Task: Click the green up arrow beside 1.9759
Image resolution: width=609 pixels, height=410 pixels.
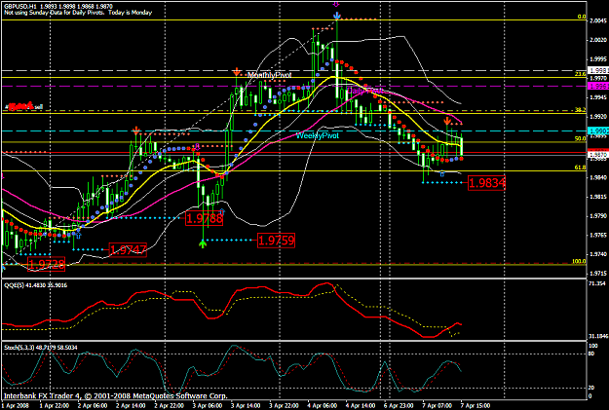Action: click(x=203, y=243)
